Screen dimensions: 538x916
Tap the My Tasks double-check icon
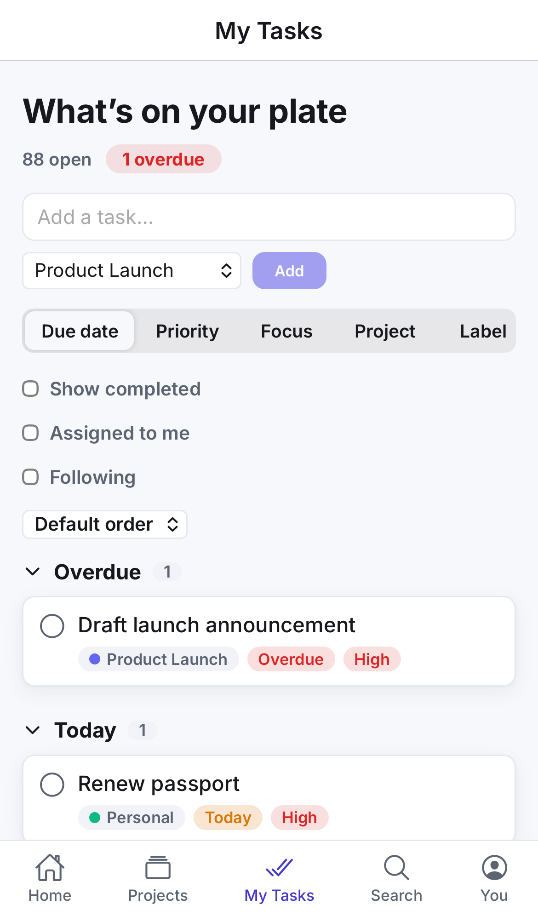[279, 868]
